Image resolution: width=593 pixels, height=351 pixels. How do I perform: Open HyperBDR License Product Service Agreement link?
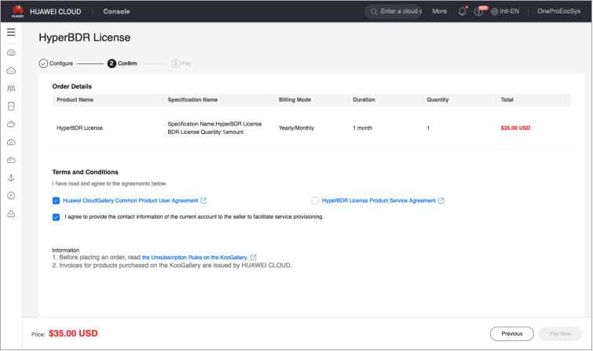click(379, 201)
